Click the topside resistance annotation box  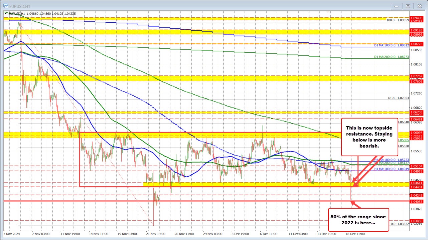pyautogui.click(x=369, y=136)
